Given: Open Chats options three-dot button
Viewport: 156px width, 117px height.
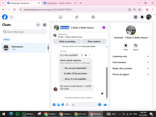Looking at the screenshot, I should pyautogui.click(x=38, y=25).
